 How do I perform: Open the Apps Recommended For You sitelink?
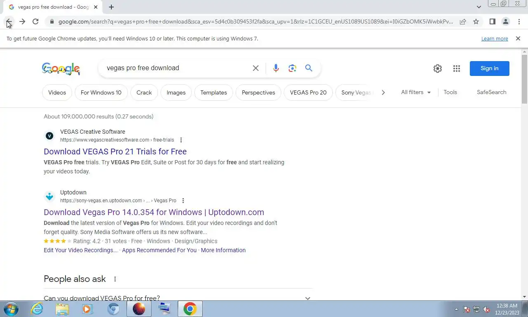point(159,250)
